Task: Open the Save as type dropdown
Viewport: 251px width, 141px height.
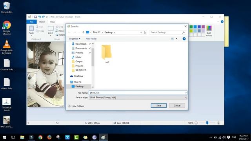Action: tap(138, 98)
